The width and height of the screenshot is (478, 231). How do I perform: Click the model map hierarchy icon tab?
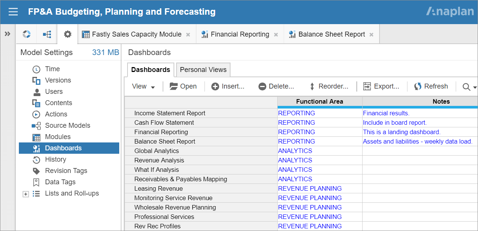[x=47, y=34]
